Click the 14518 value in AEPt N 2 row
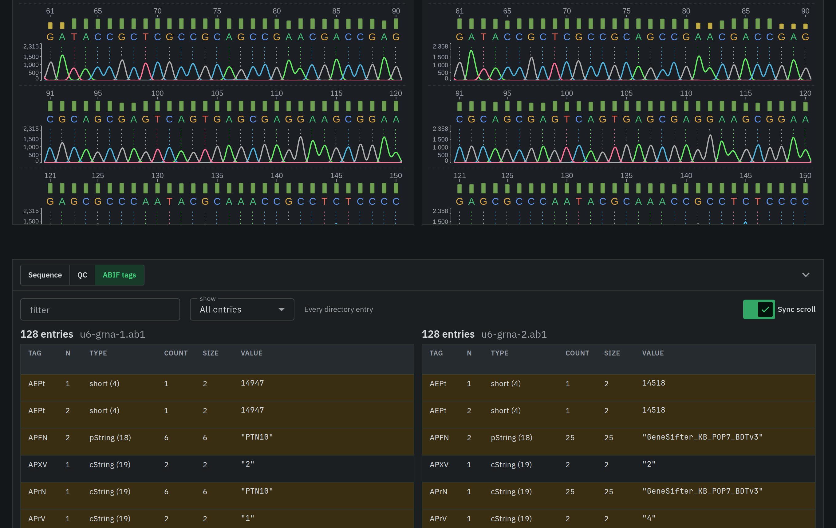836x528 pixels. point(653,410)
